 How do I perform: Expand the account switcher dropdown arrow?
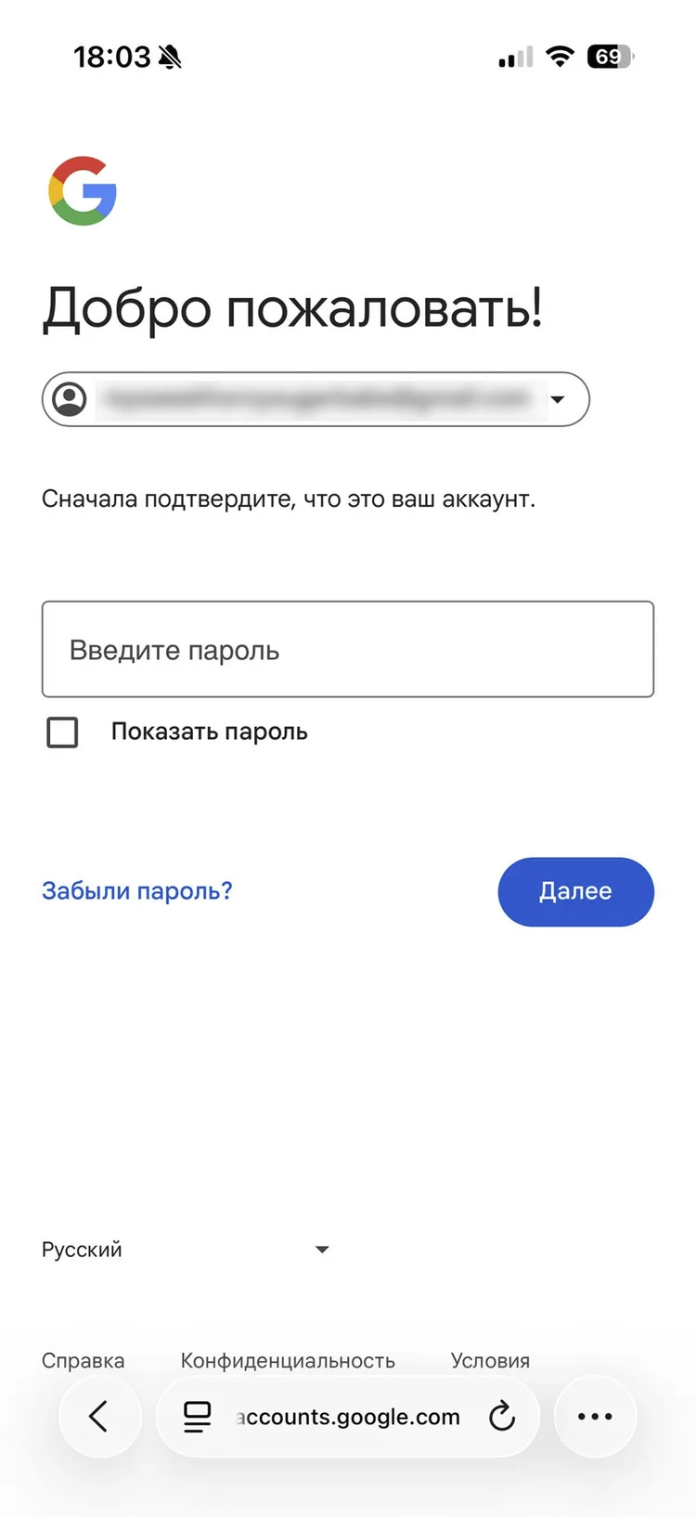point(558,399)
